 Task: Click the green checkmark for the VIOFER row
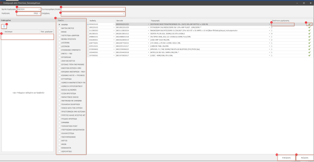pyautogui.click(x=309, y=34)
